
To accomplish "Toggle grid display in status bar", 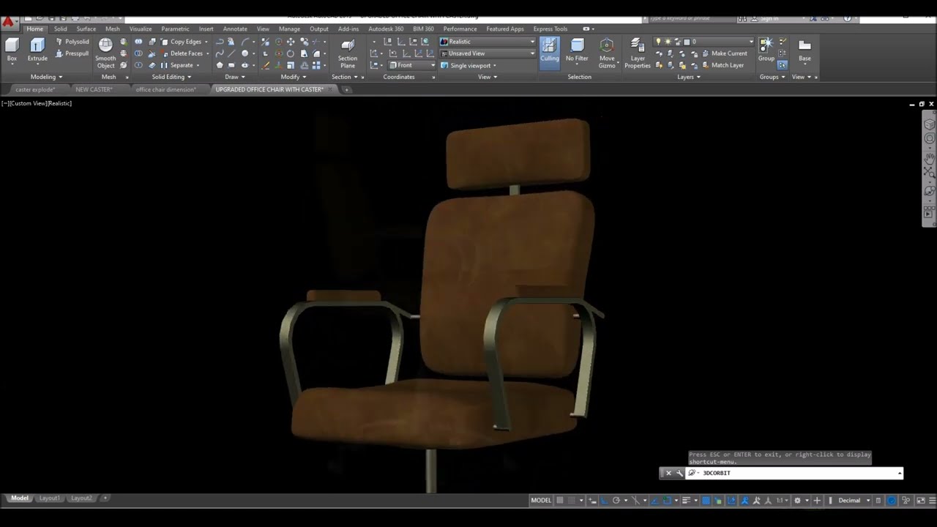I will tap(560, 501).
